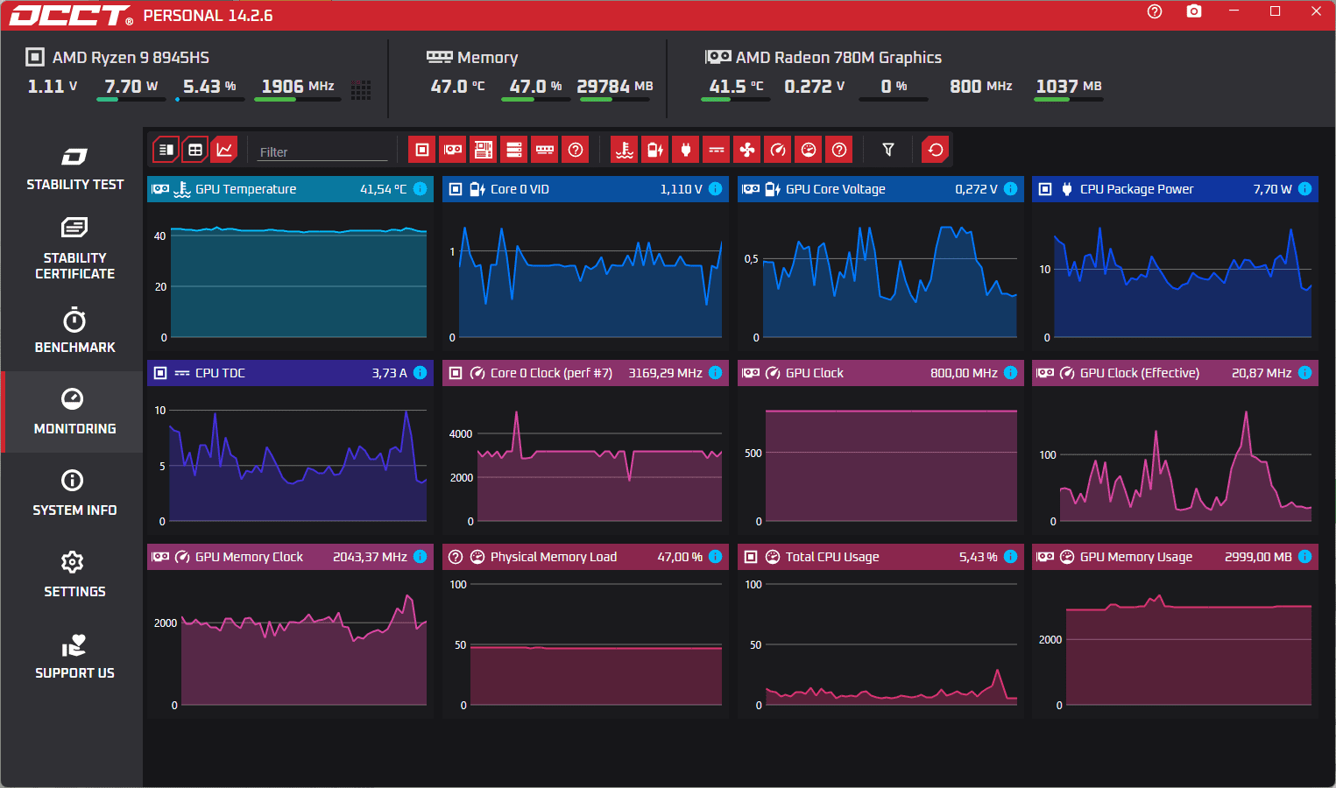Viewport: 1336px width, 788px height.
Task: Toggle the memory module hardware filter
Action: pos(545,150)
